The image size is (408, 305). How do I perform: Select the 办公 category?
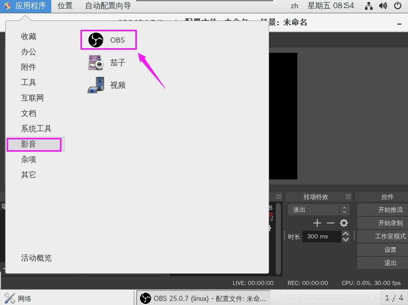click(29, 52)
